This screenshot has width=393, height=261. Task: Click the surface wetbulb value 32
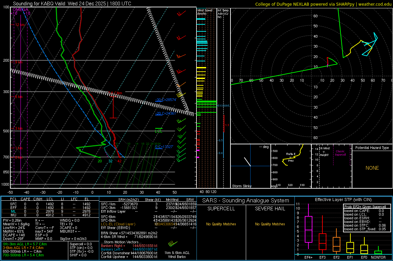pyautogui.click(x=110, y=161)
